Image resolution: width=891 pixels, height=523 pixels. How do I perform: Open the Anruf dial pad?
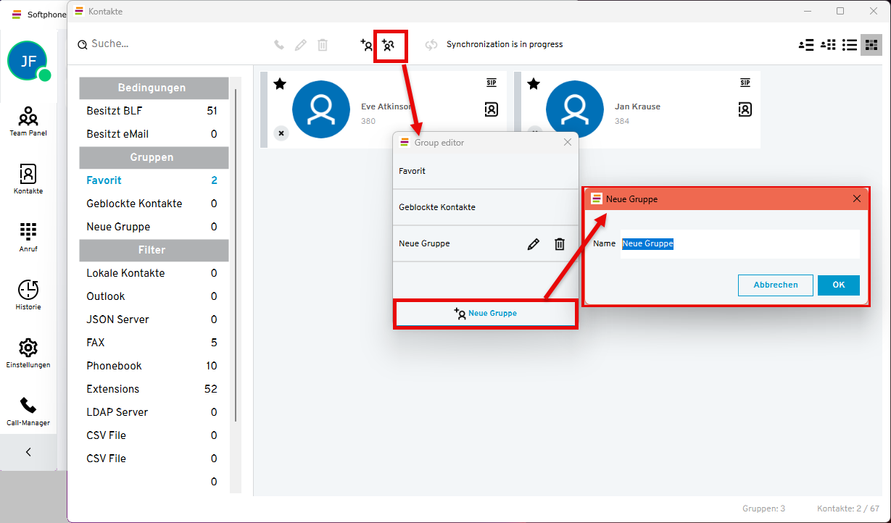(x=28, y=236)
